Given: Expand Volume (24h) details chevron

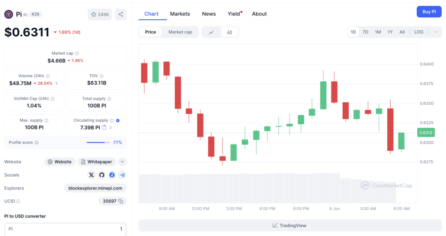Looking at the screenshot, I should click(x=57, y=83).
